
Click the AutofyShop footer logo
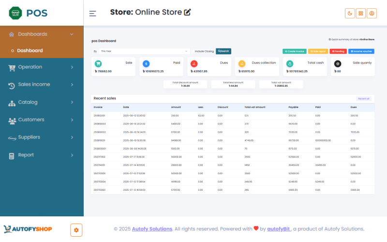(x=28, y=229)
